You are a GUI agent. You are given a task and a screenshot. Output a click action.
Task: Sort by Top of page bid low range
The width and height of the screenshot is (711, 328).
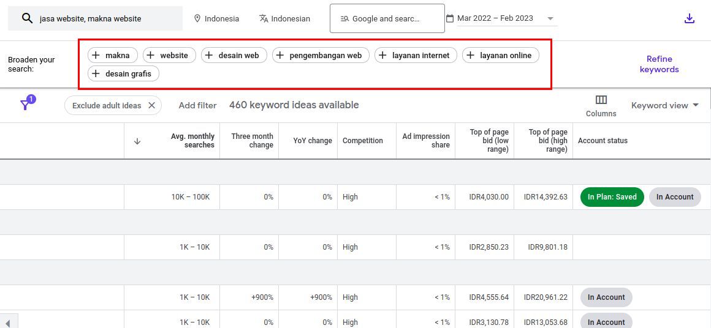click(489, 141)
